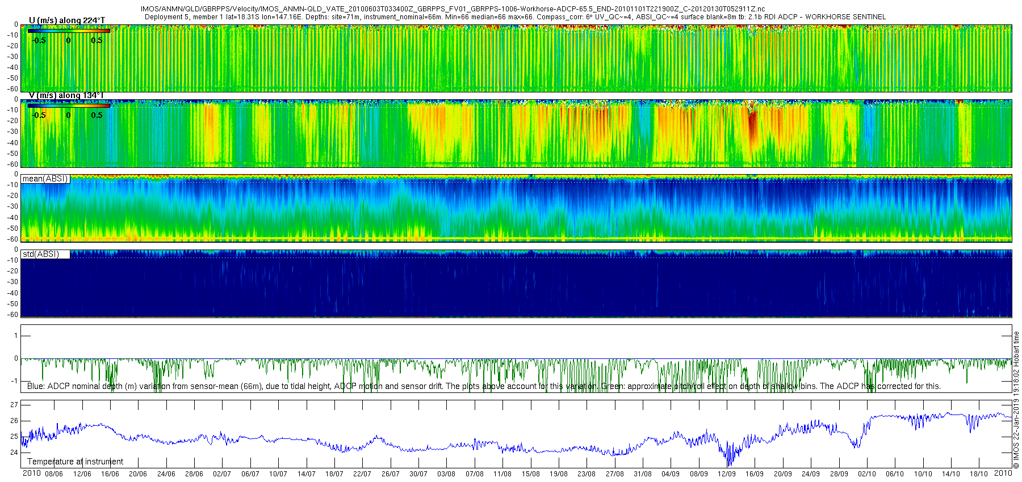
Task: Select the mean(ABSI) panel label
Action: pos(45,179)
